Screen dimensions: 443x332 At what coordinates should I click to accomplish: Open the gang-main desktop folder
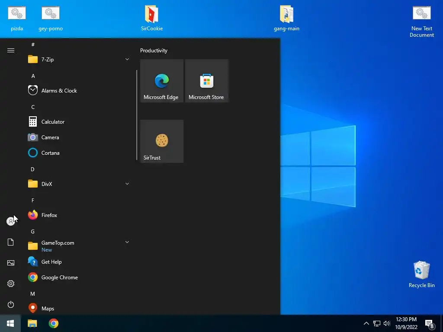286,18
